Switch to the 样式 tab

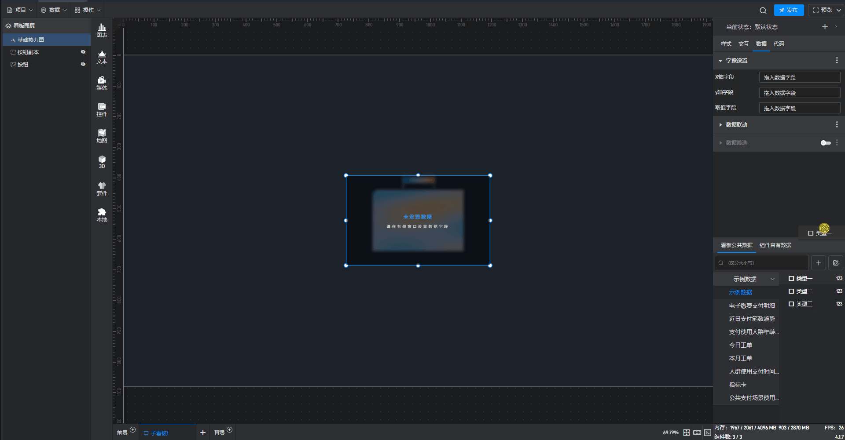pyautogui.click(x=726, y=44)
